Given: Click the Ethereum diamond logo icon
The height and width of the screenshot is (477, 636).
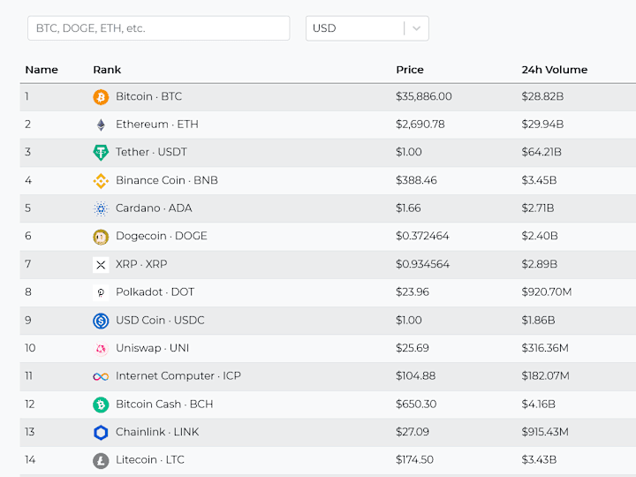Looking at the screenshot, I should (101, 125).
